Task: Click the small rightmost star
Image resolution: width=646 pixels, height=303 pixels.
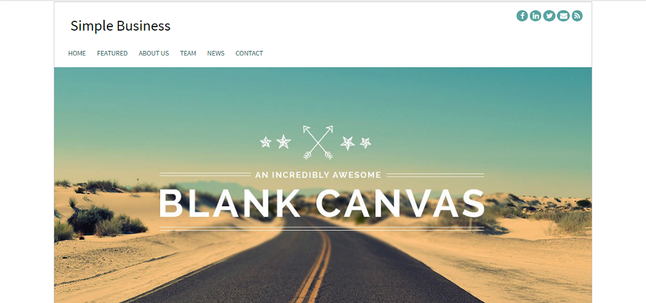Action: point(365,143)
